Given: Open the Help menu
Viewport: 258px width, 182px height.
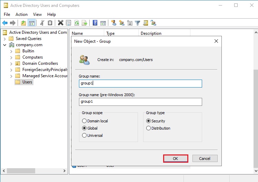Looking at the screenshot, I should pos(51,14).
